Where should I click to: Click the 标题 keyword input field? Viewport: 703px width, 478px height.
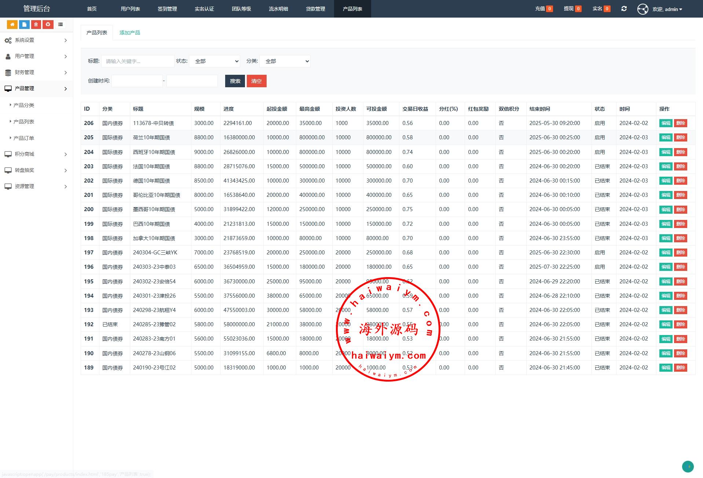(x=138, y=61)
